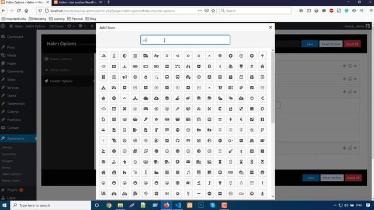Viewport: 374px width, 210px height.
Task: Choose the flame burn icon
Action: click(x=146, y=77)
